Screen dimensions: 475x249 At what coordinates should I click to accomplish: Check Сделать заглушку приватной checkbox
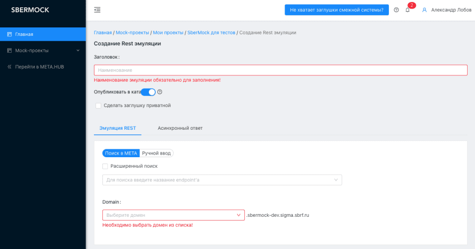tap(98, 106)
